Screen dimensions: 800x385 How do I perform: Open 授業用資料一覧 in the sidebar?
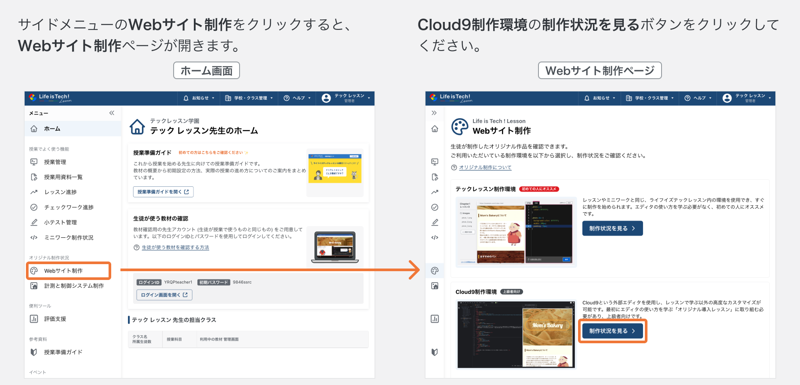(x=73, y=177)
